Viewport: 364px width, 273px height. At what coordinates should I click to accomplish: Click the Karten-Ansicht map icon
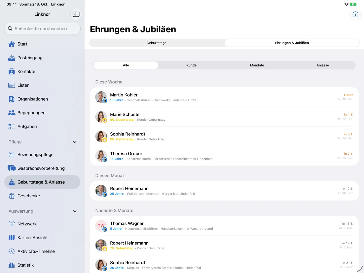(x=12, y=238)
